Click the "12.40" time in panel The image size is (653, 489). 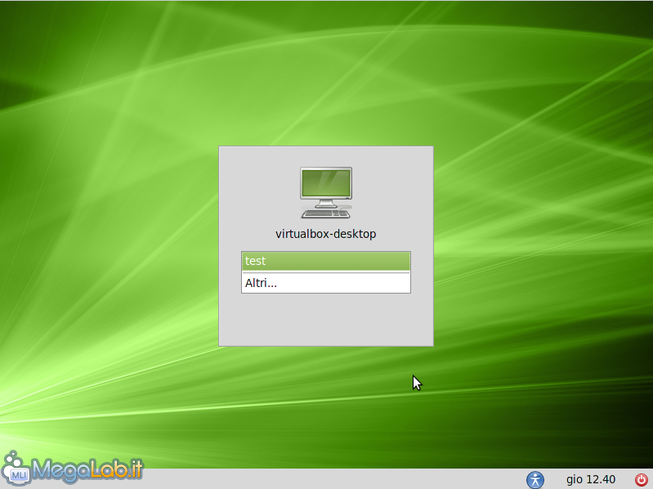pos(602,480)
